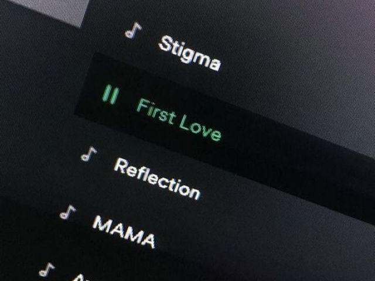Image resolution: width=375 pixels, height=281 pixels.
Task: Play the Reflection track title
Action: pyautogui.click(x=157, y=179)
